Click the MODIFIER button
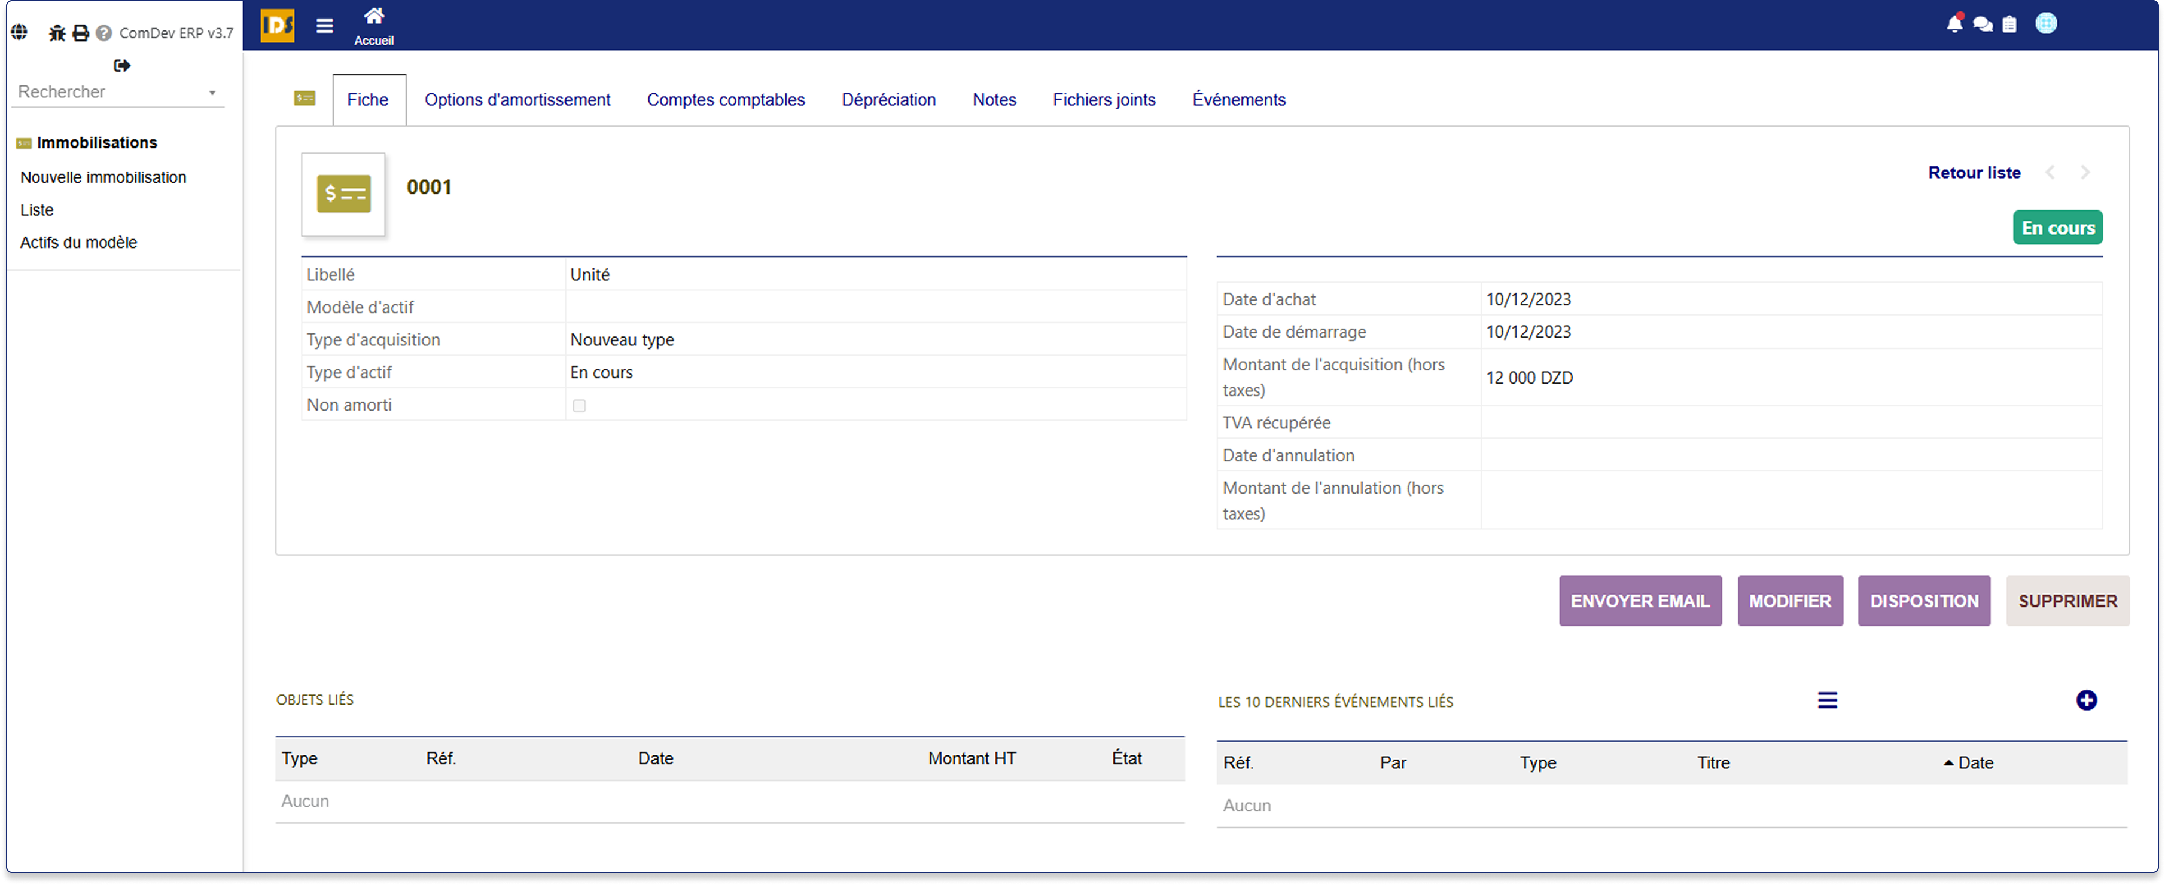2165x885 pixels. coord(1789,601)
